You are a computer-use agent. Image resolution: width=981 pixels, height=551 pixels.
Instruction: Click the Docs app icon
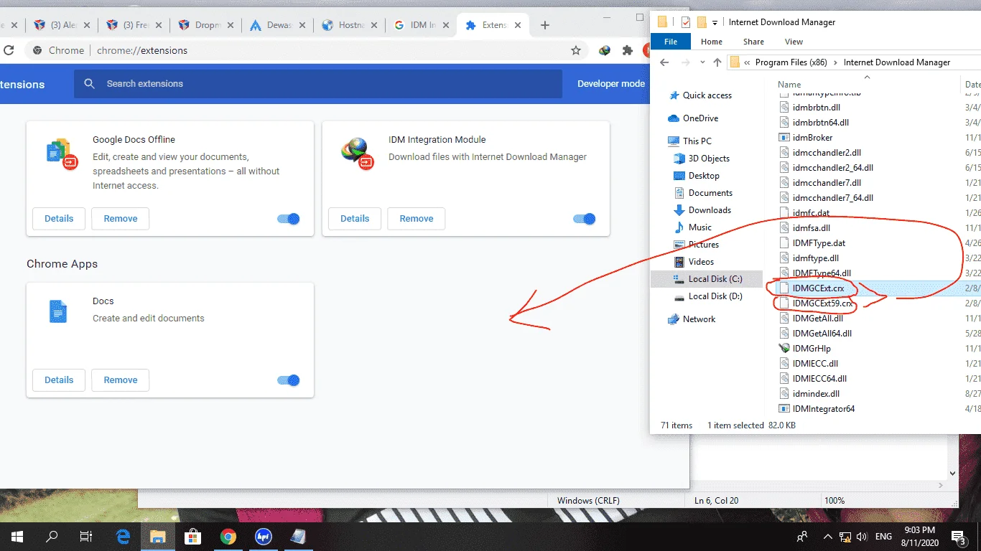pyautogui.click(x=58, y=312)
